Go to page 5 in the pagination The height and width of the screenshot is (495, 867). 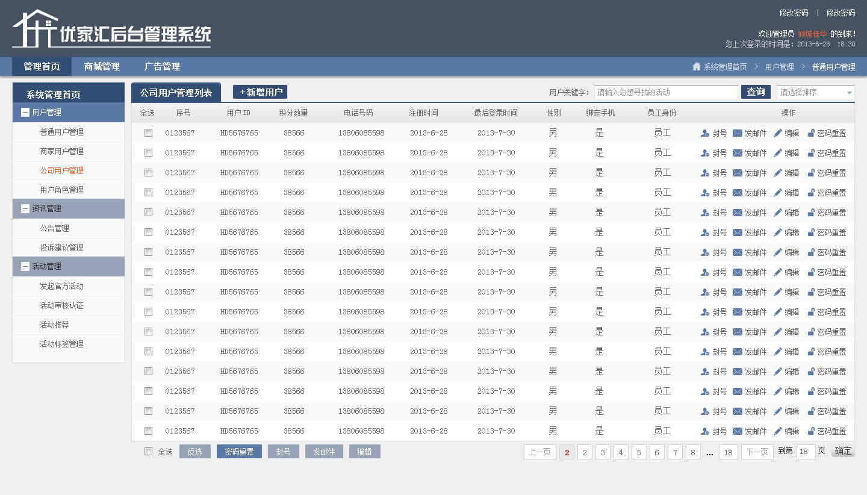[x=639, y=452]
